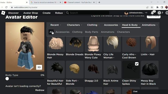Switch to the YouTube Studio Channel content tab
This screenshot has width=168, height=94.
click(x=79, y=2)
